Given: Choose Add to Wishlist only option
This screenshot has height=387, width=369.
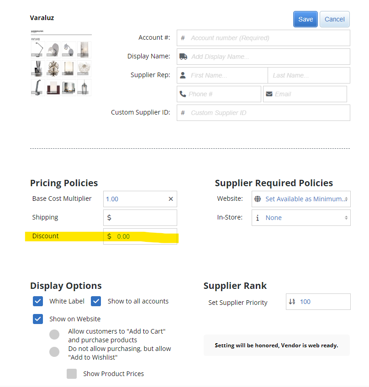Looking at the screenshot, I should click(x=54, y=352).
